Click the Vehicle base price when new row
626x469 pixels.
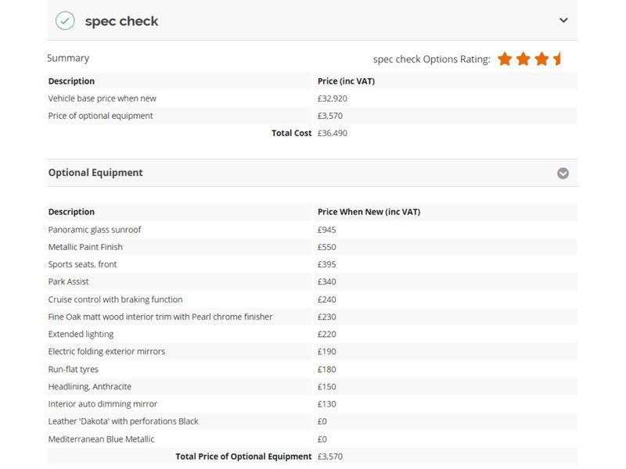coord(103,98)
